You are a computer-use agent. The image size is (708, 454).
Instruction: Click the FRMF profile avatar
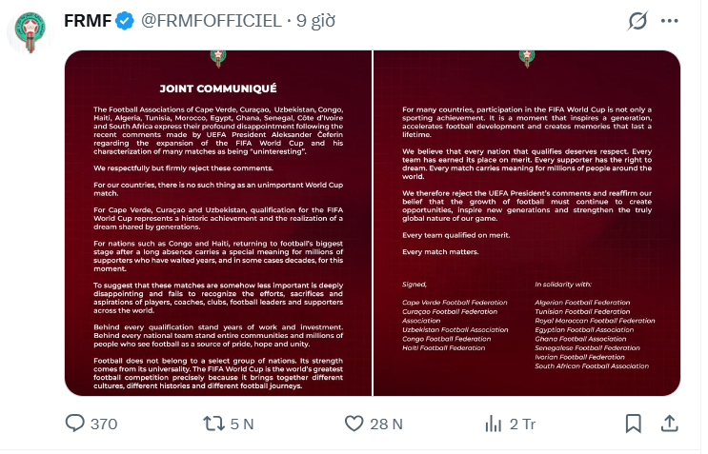tap(30, 32)
